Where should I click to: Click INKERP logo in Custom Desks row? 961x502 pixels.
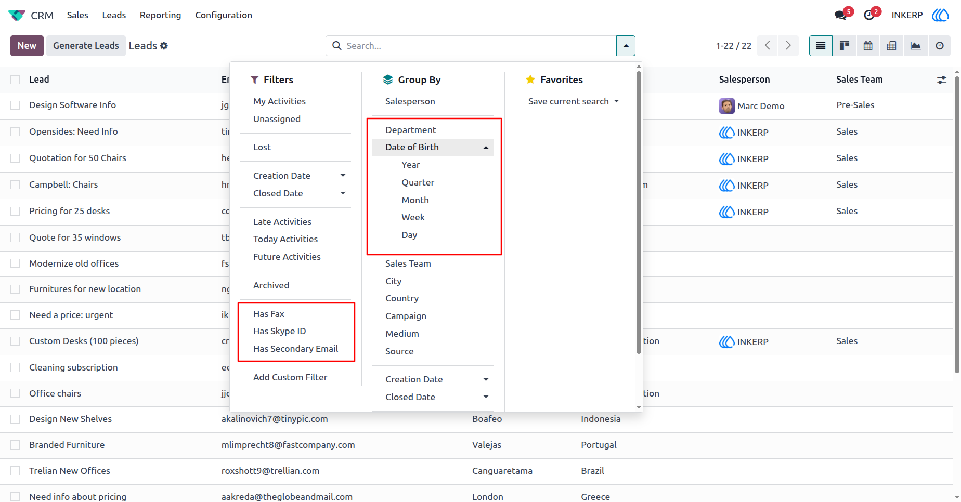coord(726,342)
